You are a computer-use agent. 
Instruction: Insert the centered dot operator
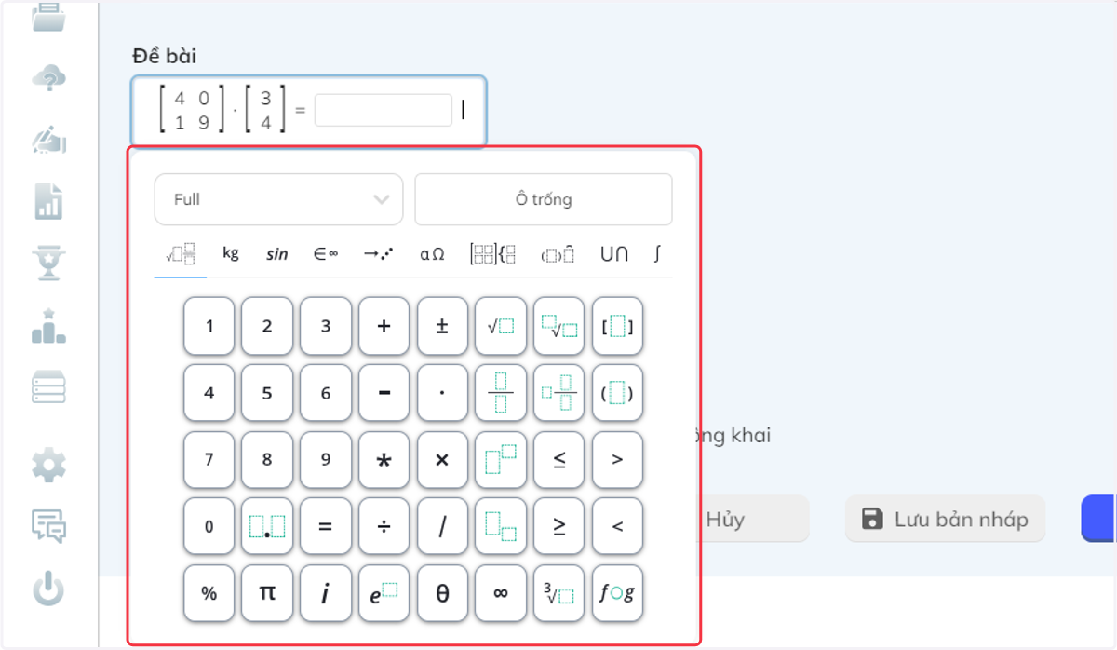click(x=442, y=393)
